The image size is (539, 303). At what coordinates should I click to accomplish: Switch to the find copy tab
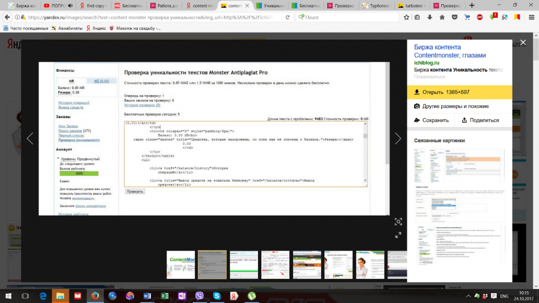pyautogui.click(x=93, y=6)
